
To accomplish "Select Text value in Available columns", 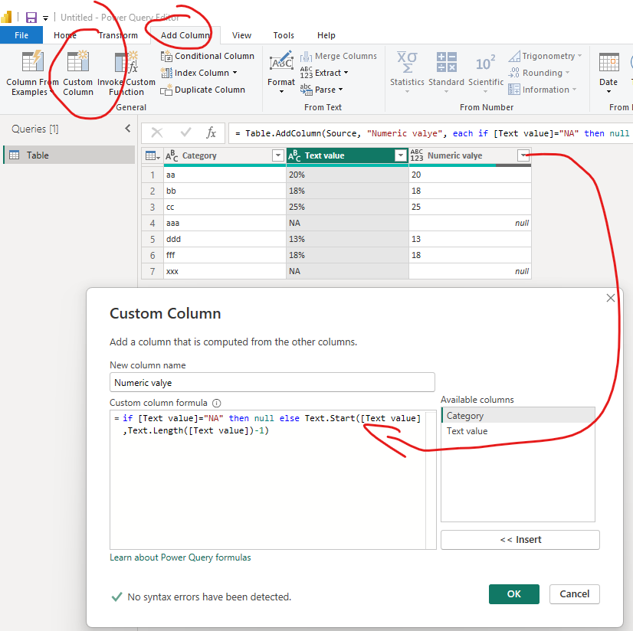I will tap(518, 431).
